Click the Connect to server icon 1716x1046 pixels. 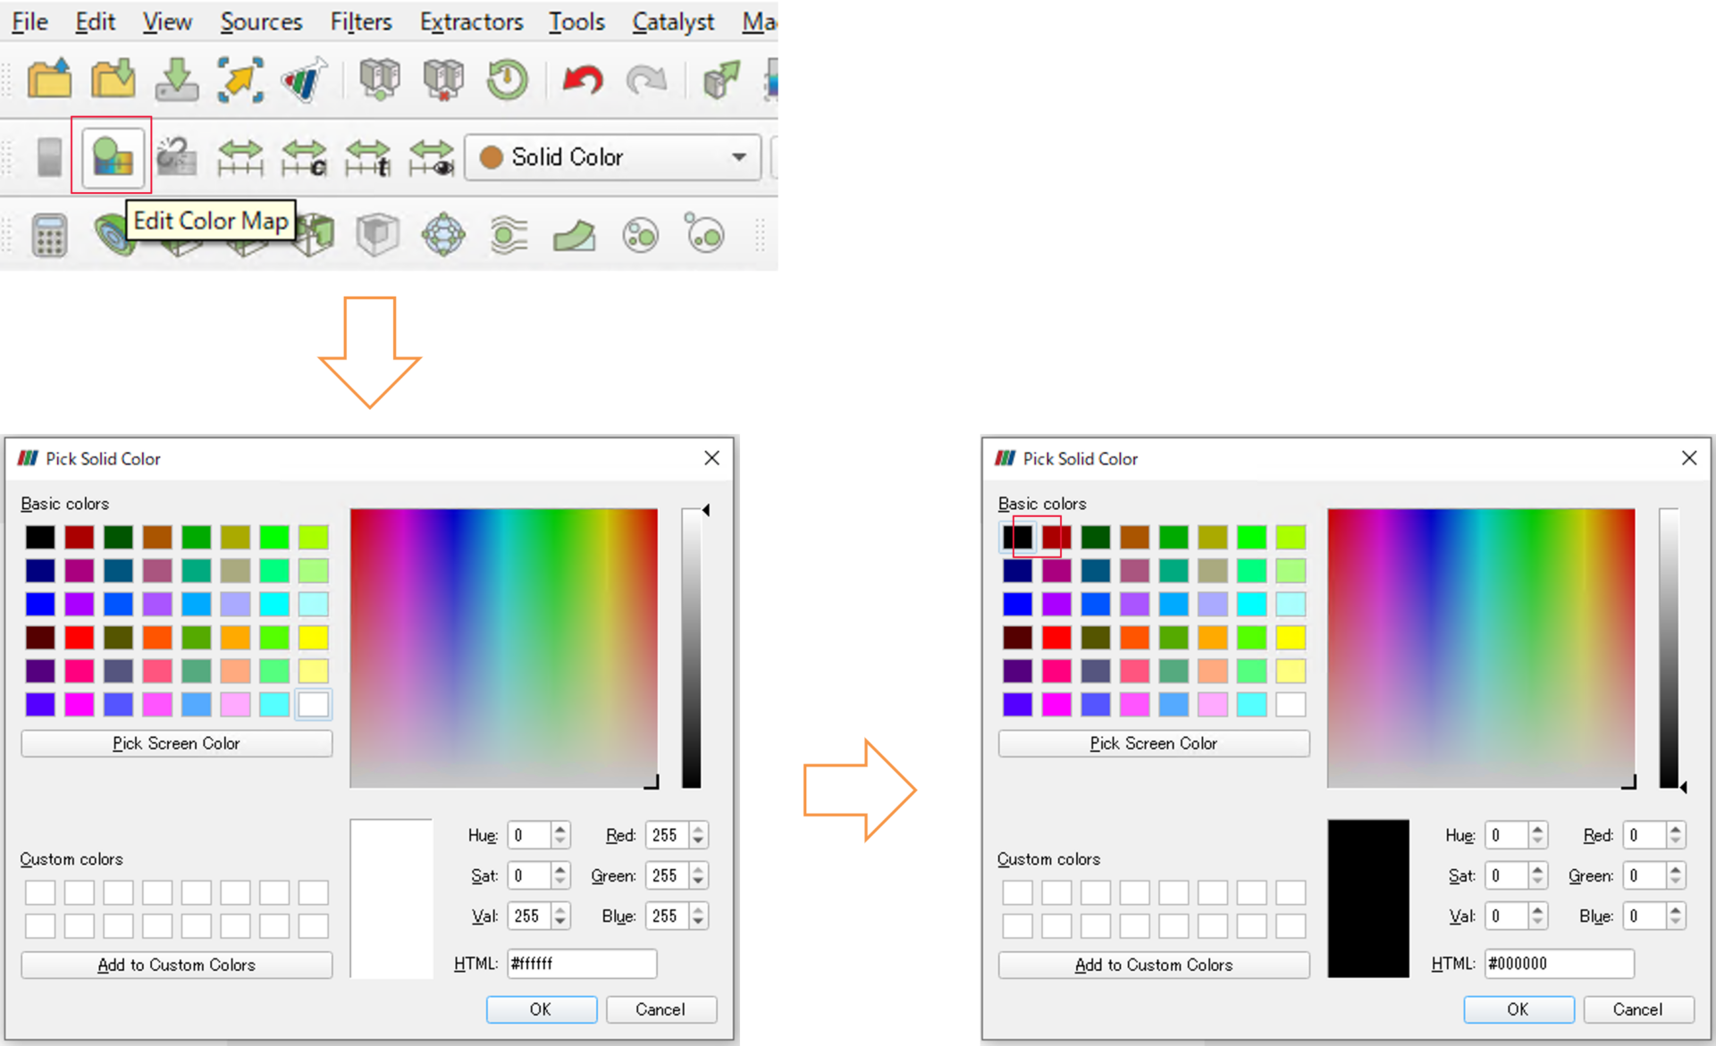click(379, 79)
